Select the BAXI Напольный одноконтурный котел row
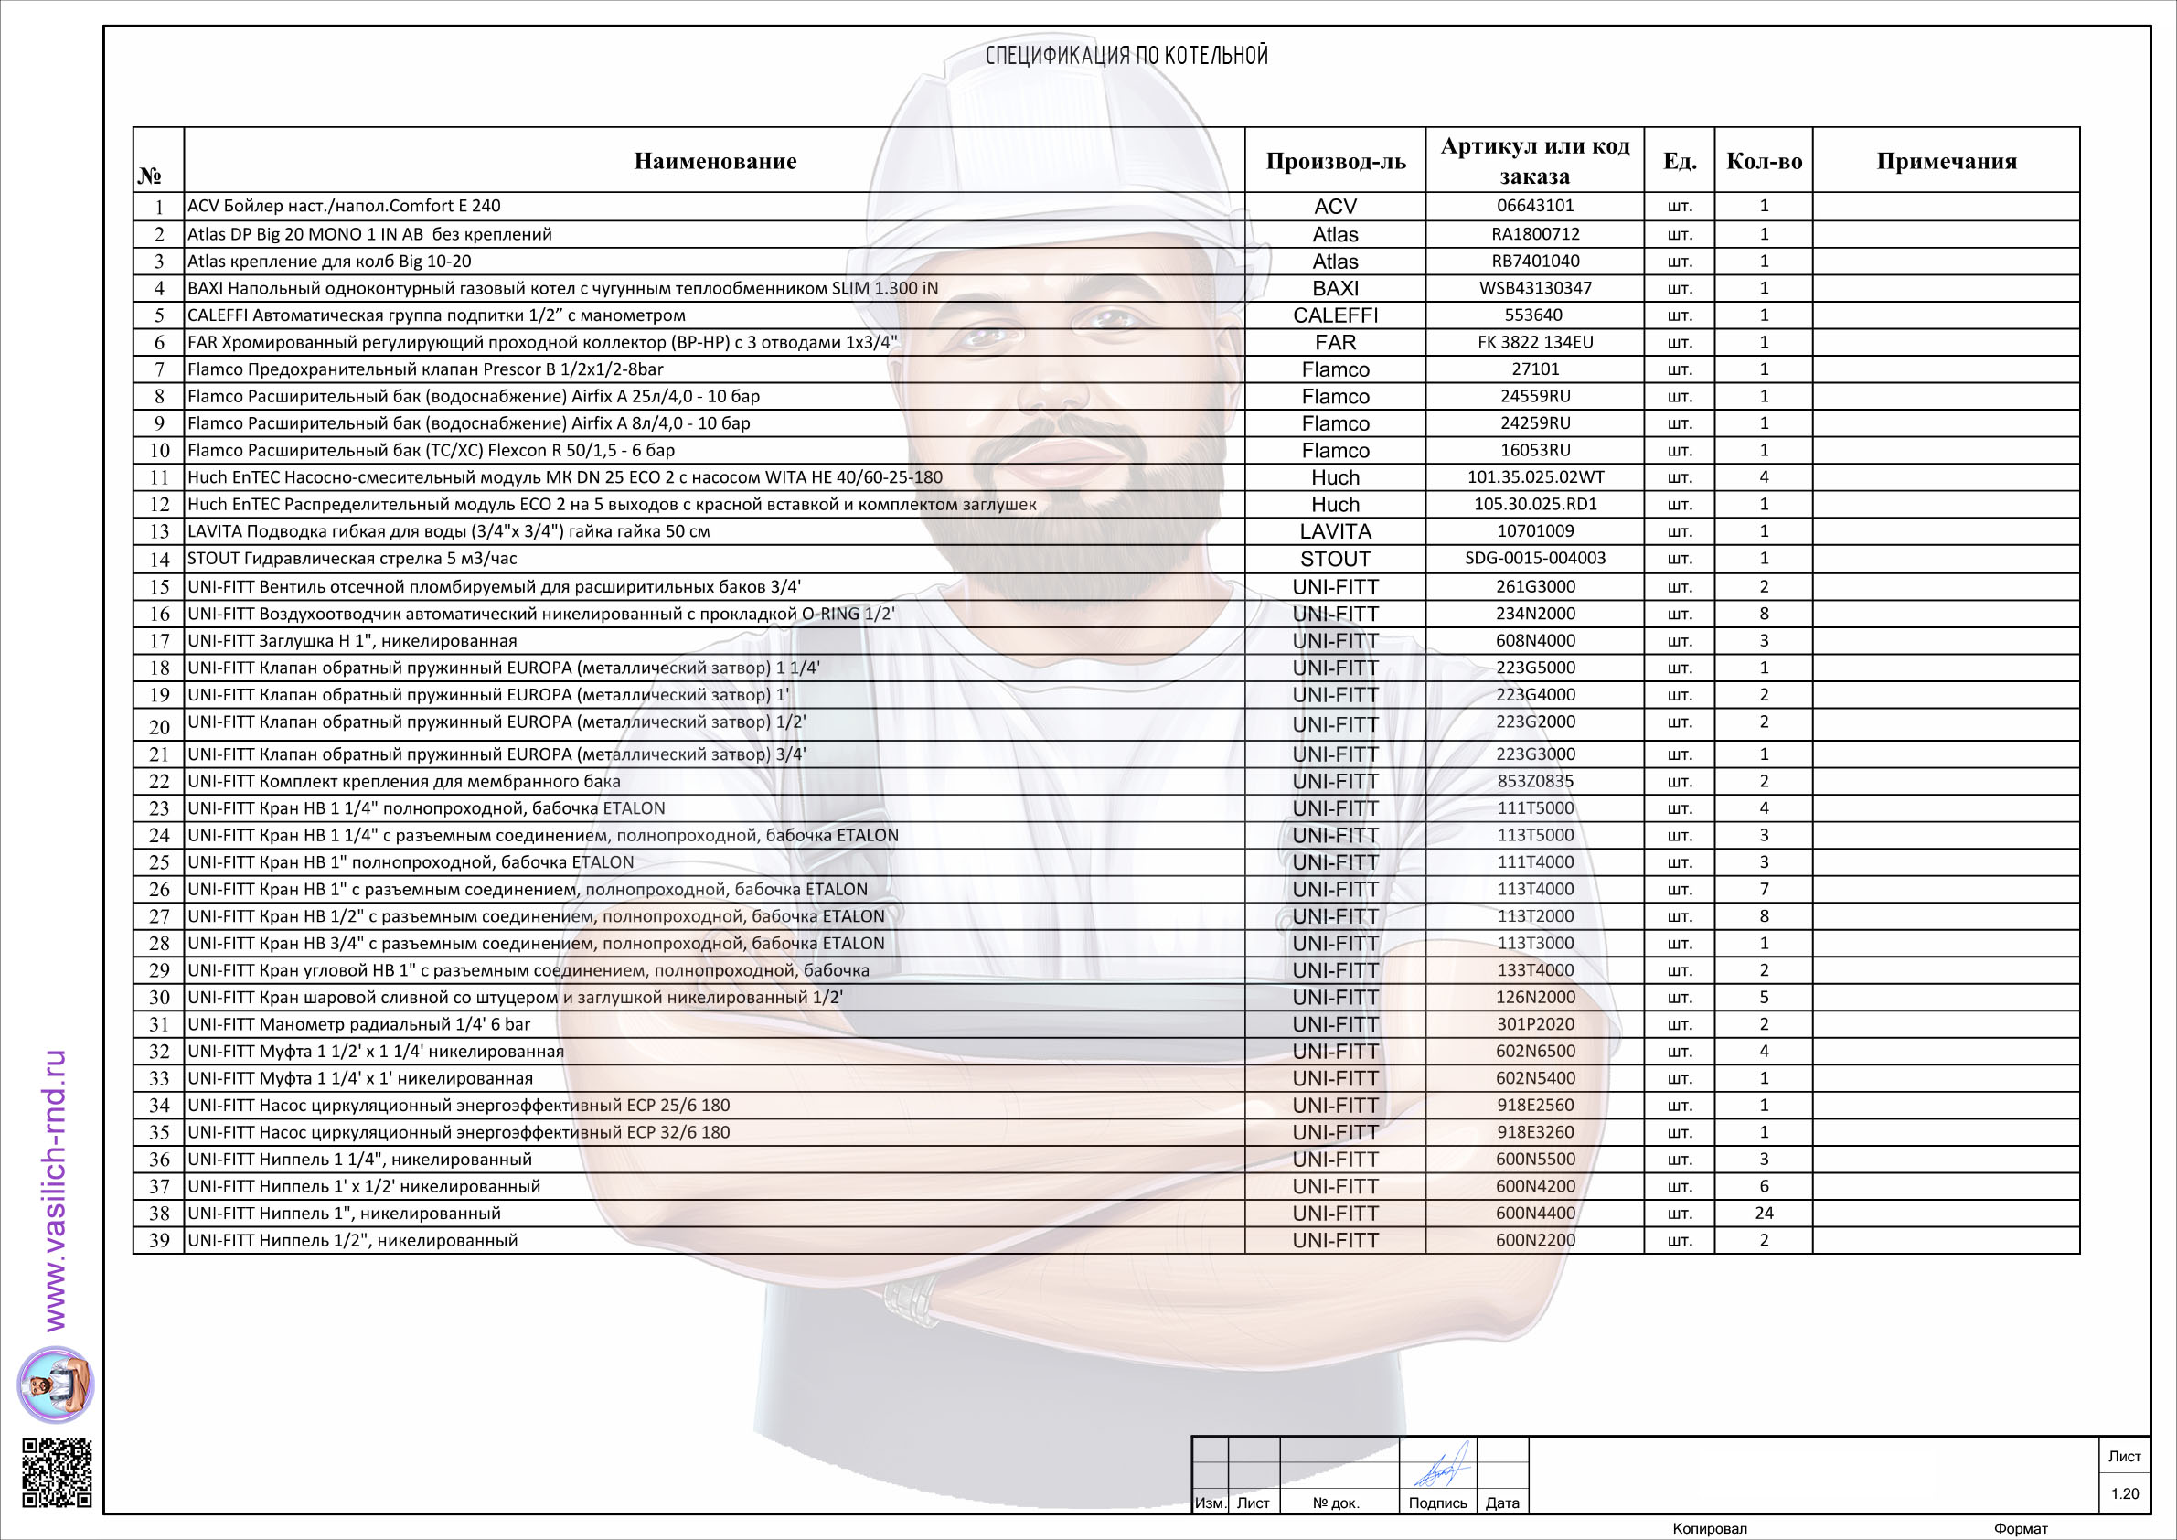The height and width of the screenshot is (1540, 2177). 1106,288
